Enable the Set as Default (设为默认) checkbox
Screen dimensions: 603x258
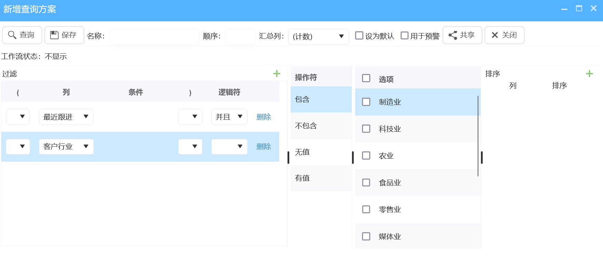pos(359,35)
